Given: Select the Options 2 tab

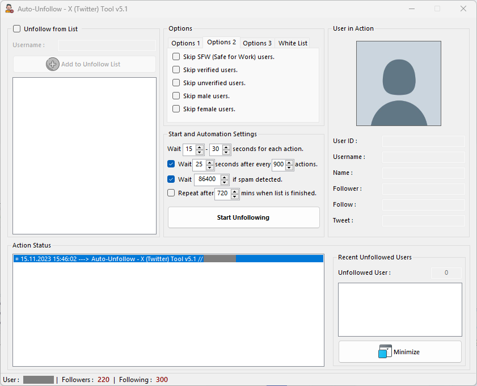Looking at the screenshot, I should pos(221,43).
